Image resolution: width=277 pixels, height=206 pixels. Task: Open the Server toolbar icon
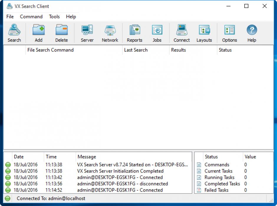pos(87,30)
